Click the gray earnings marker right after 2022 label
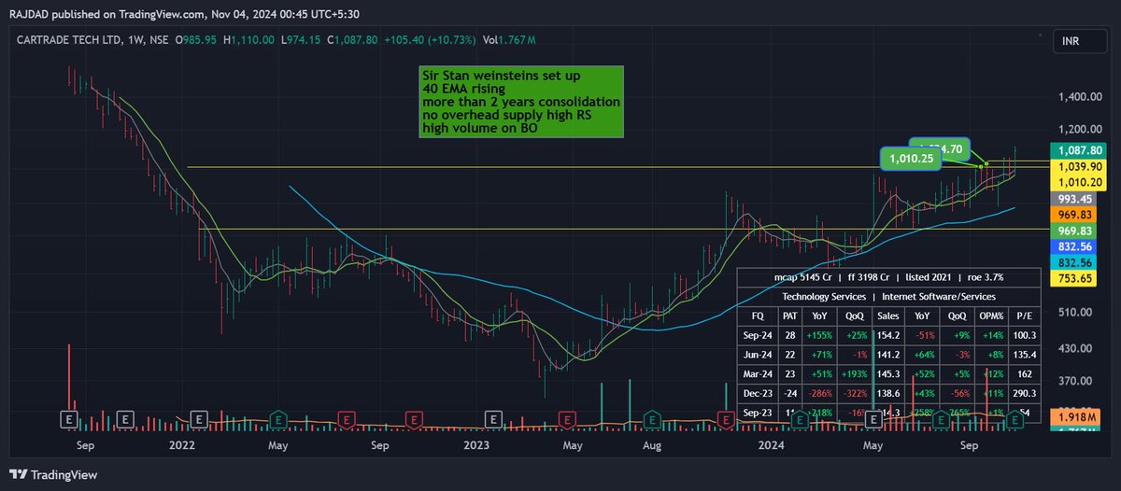Viewport: 1121px width, 491px height. click(198, 418)
